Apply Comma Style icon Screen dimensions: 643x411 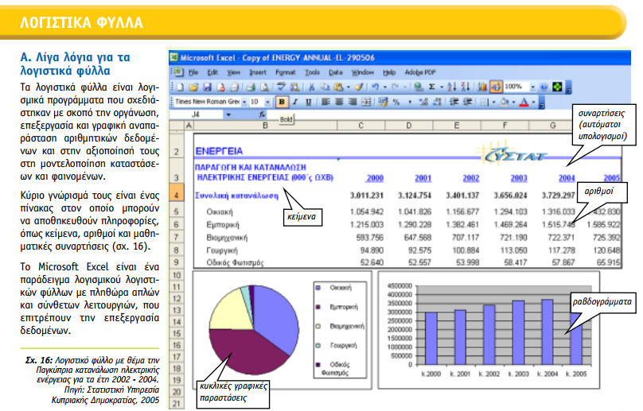(x=410, y=102)
